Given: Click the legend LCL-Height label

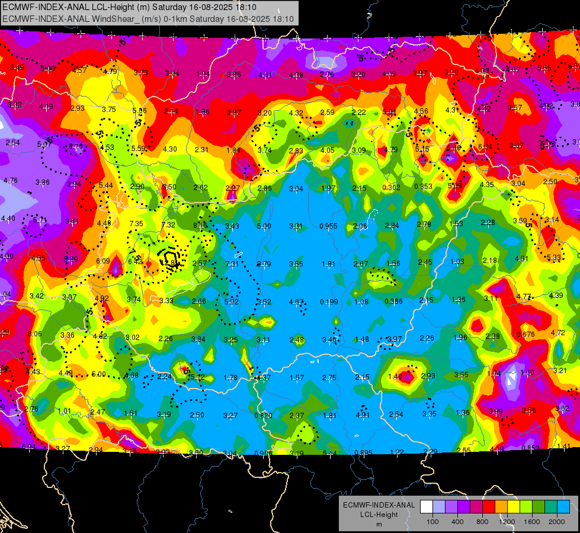Looking at the screenshot, I should coord(379,515).
